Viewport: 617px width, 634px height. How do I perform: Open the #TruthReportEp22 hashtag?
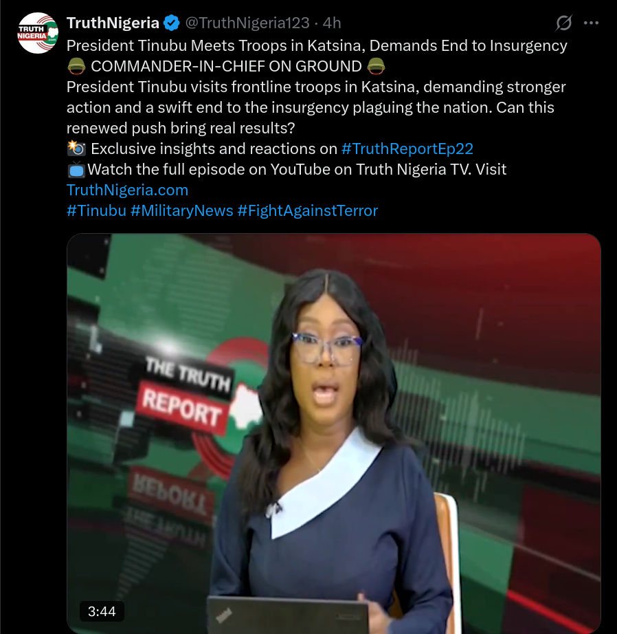[x=407, y=149]
